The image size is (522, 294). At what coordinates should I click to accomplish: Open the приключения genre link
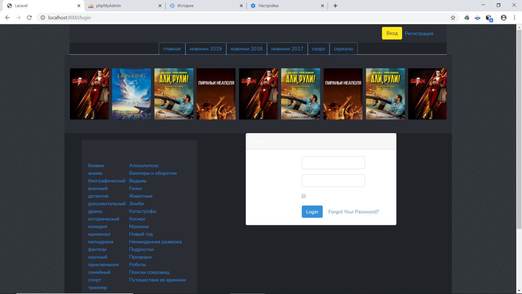point(103,265)
